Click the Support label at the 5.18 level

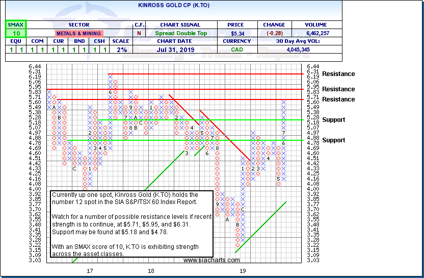pyautogui.click(x=334, y=120)
